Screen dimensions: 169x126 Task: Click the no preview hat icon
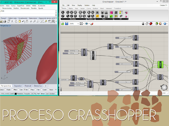pyautogui.click(x=143, y=24)
